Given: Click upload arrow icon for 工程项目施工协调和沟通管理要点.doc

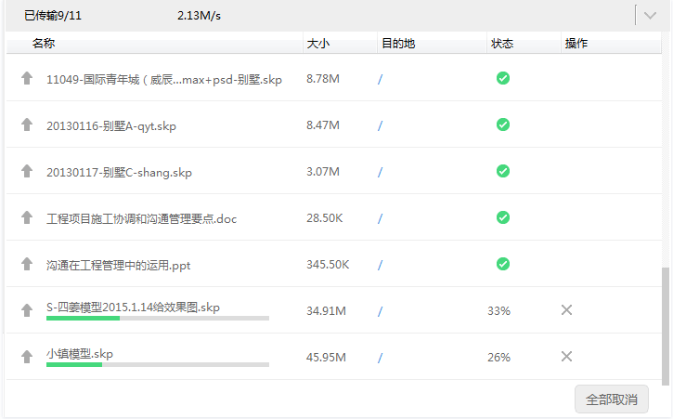Looking at the screenshot, I should click(x=27, y=217).
